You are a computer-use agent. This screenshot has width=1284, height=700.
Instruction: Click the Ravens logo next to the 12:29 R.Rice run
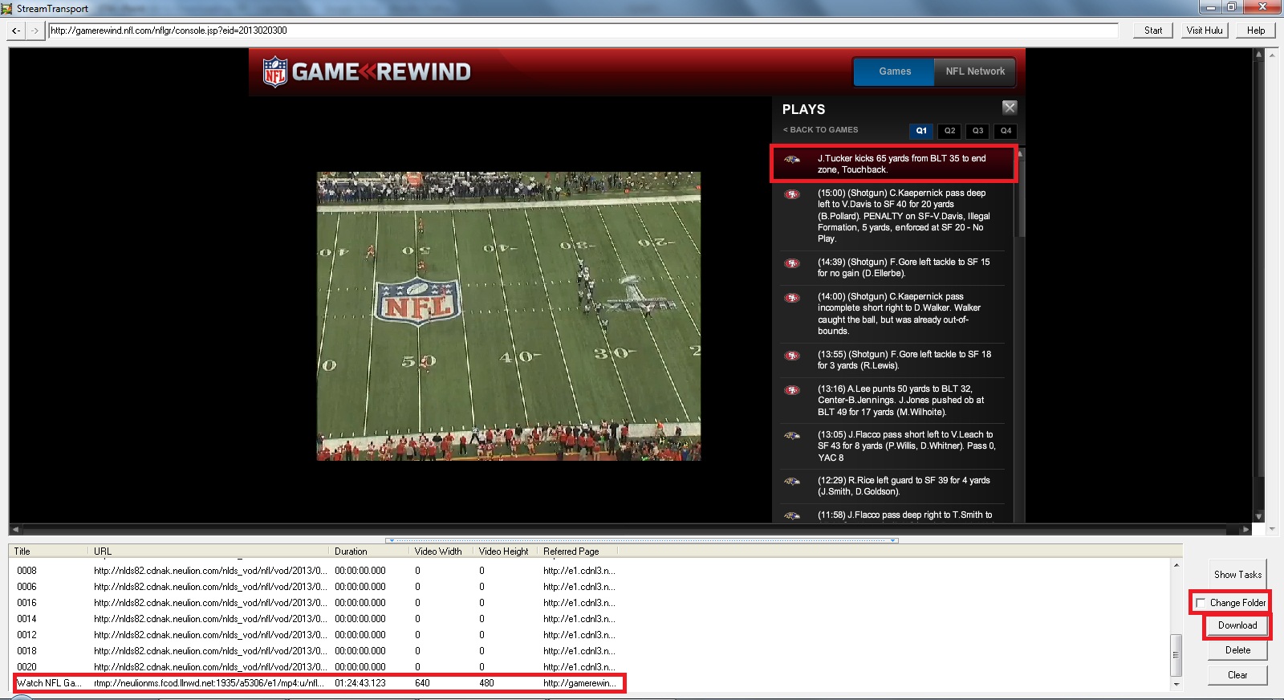click(x=792, y=482)
